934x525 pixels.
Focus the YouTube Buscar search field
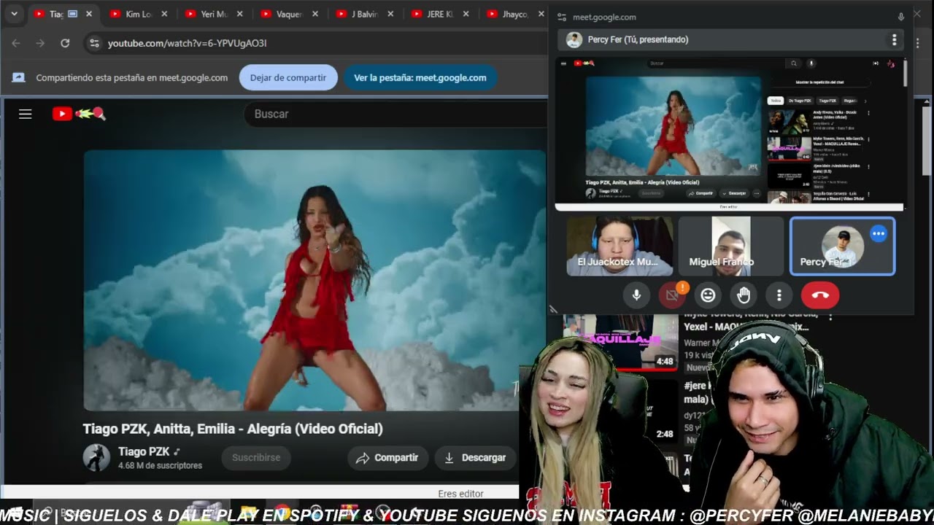click(394, 114)
